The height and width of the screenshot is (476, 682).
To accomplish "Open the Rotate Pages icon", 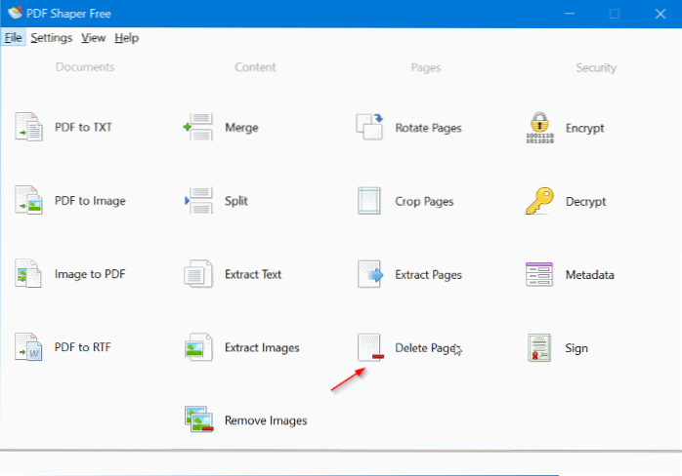I will click(369, 127).
